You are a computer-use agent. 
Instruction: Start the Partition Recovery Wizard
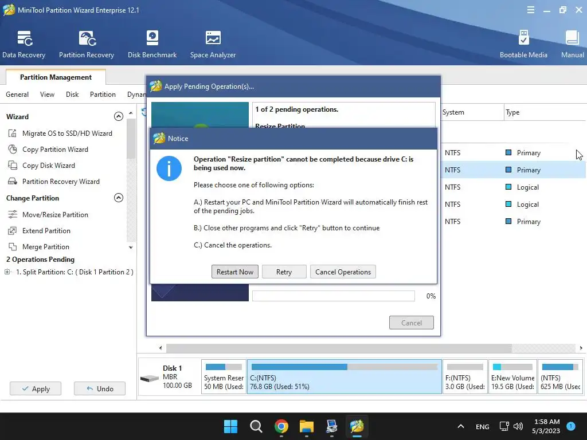tap(54, 182)
